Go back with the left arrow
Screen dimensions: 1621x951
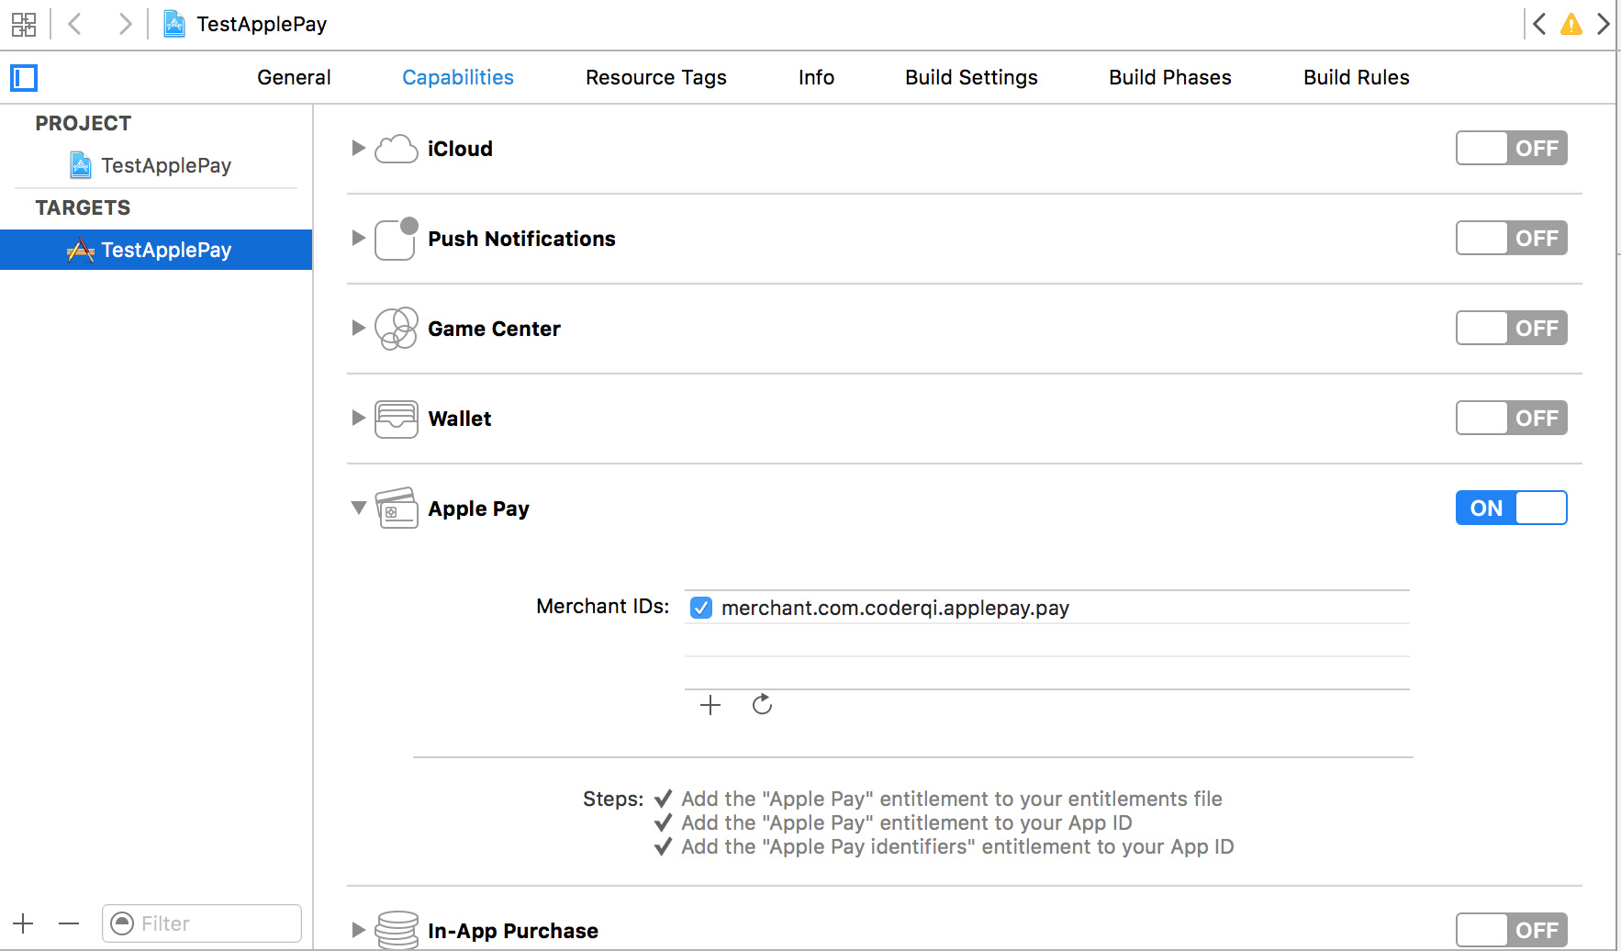(75, 24)
